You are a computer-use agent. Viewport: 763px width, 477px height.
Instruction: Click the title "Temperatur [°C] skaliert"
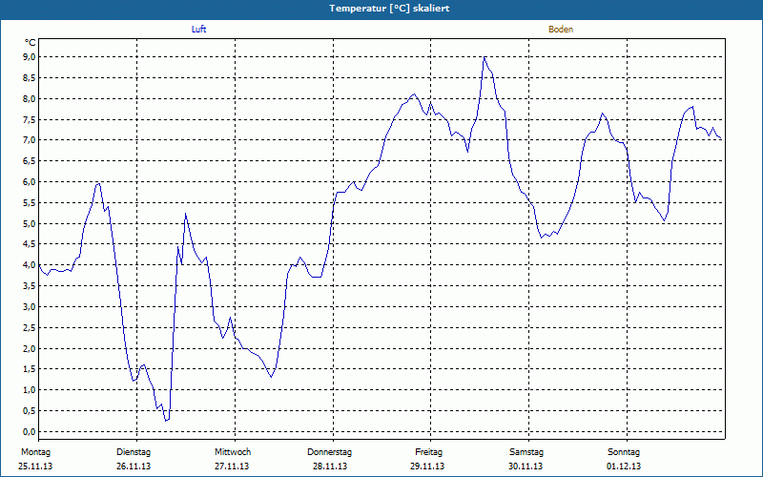(x=389, y=9)
